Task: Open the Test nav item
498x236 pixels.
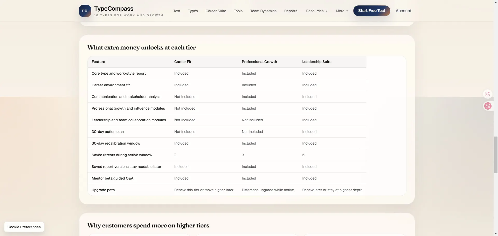Action: [x=177, y=11]
